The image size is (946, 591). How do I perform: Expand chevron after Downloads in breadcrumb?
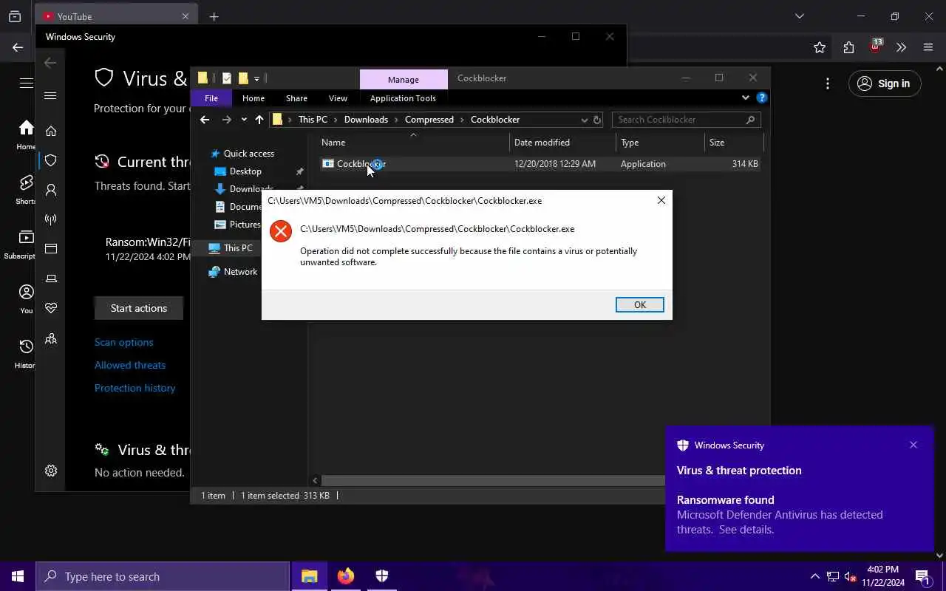(x=396, y=120)
